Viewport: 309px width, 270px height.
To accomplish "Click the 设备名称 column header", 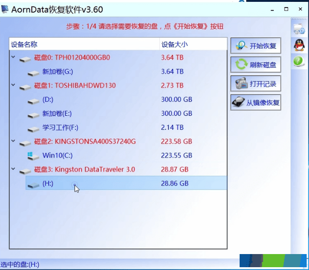I will (x=84, y=45).
